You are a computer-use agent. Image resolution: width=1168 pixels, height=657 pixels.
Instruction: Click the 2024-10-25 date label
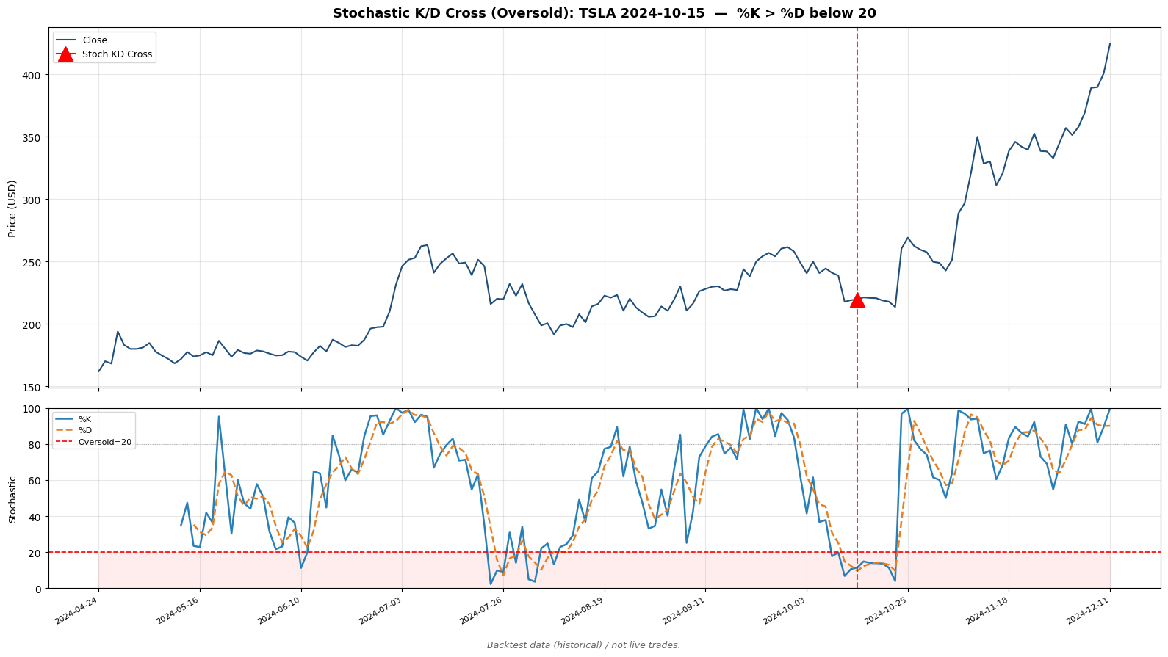click(887, 611)
